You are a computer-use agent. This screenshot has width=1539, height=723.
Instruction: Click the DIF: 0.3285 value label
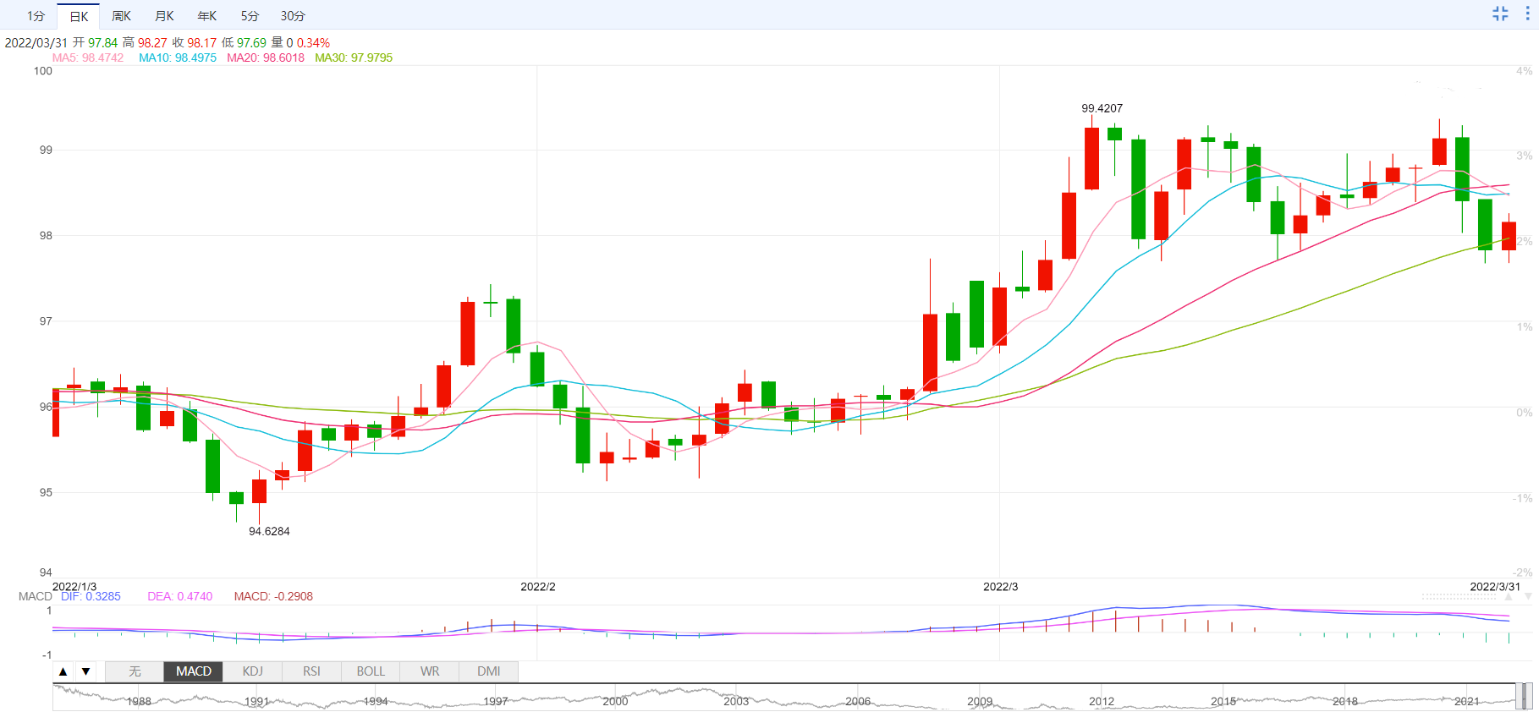(91, 597)
